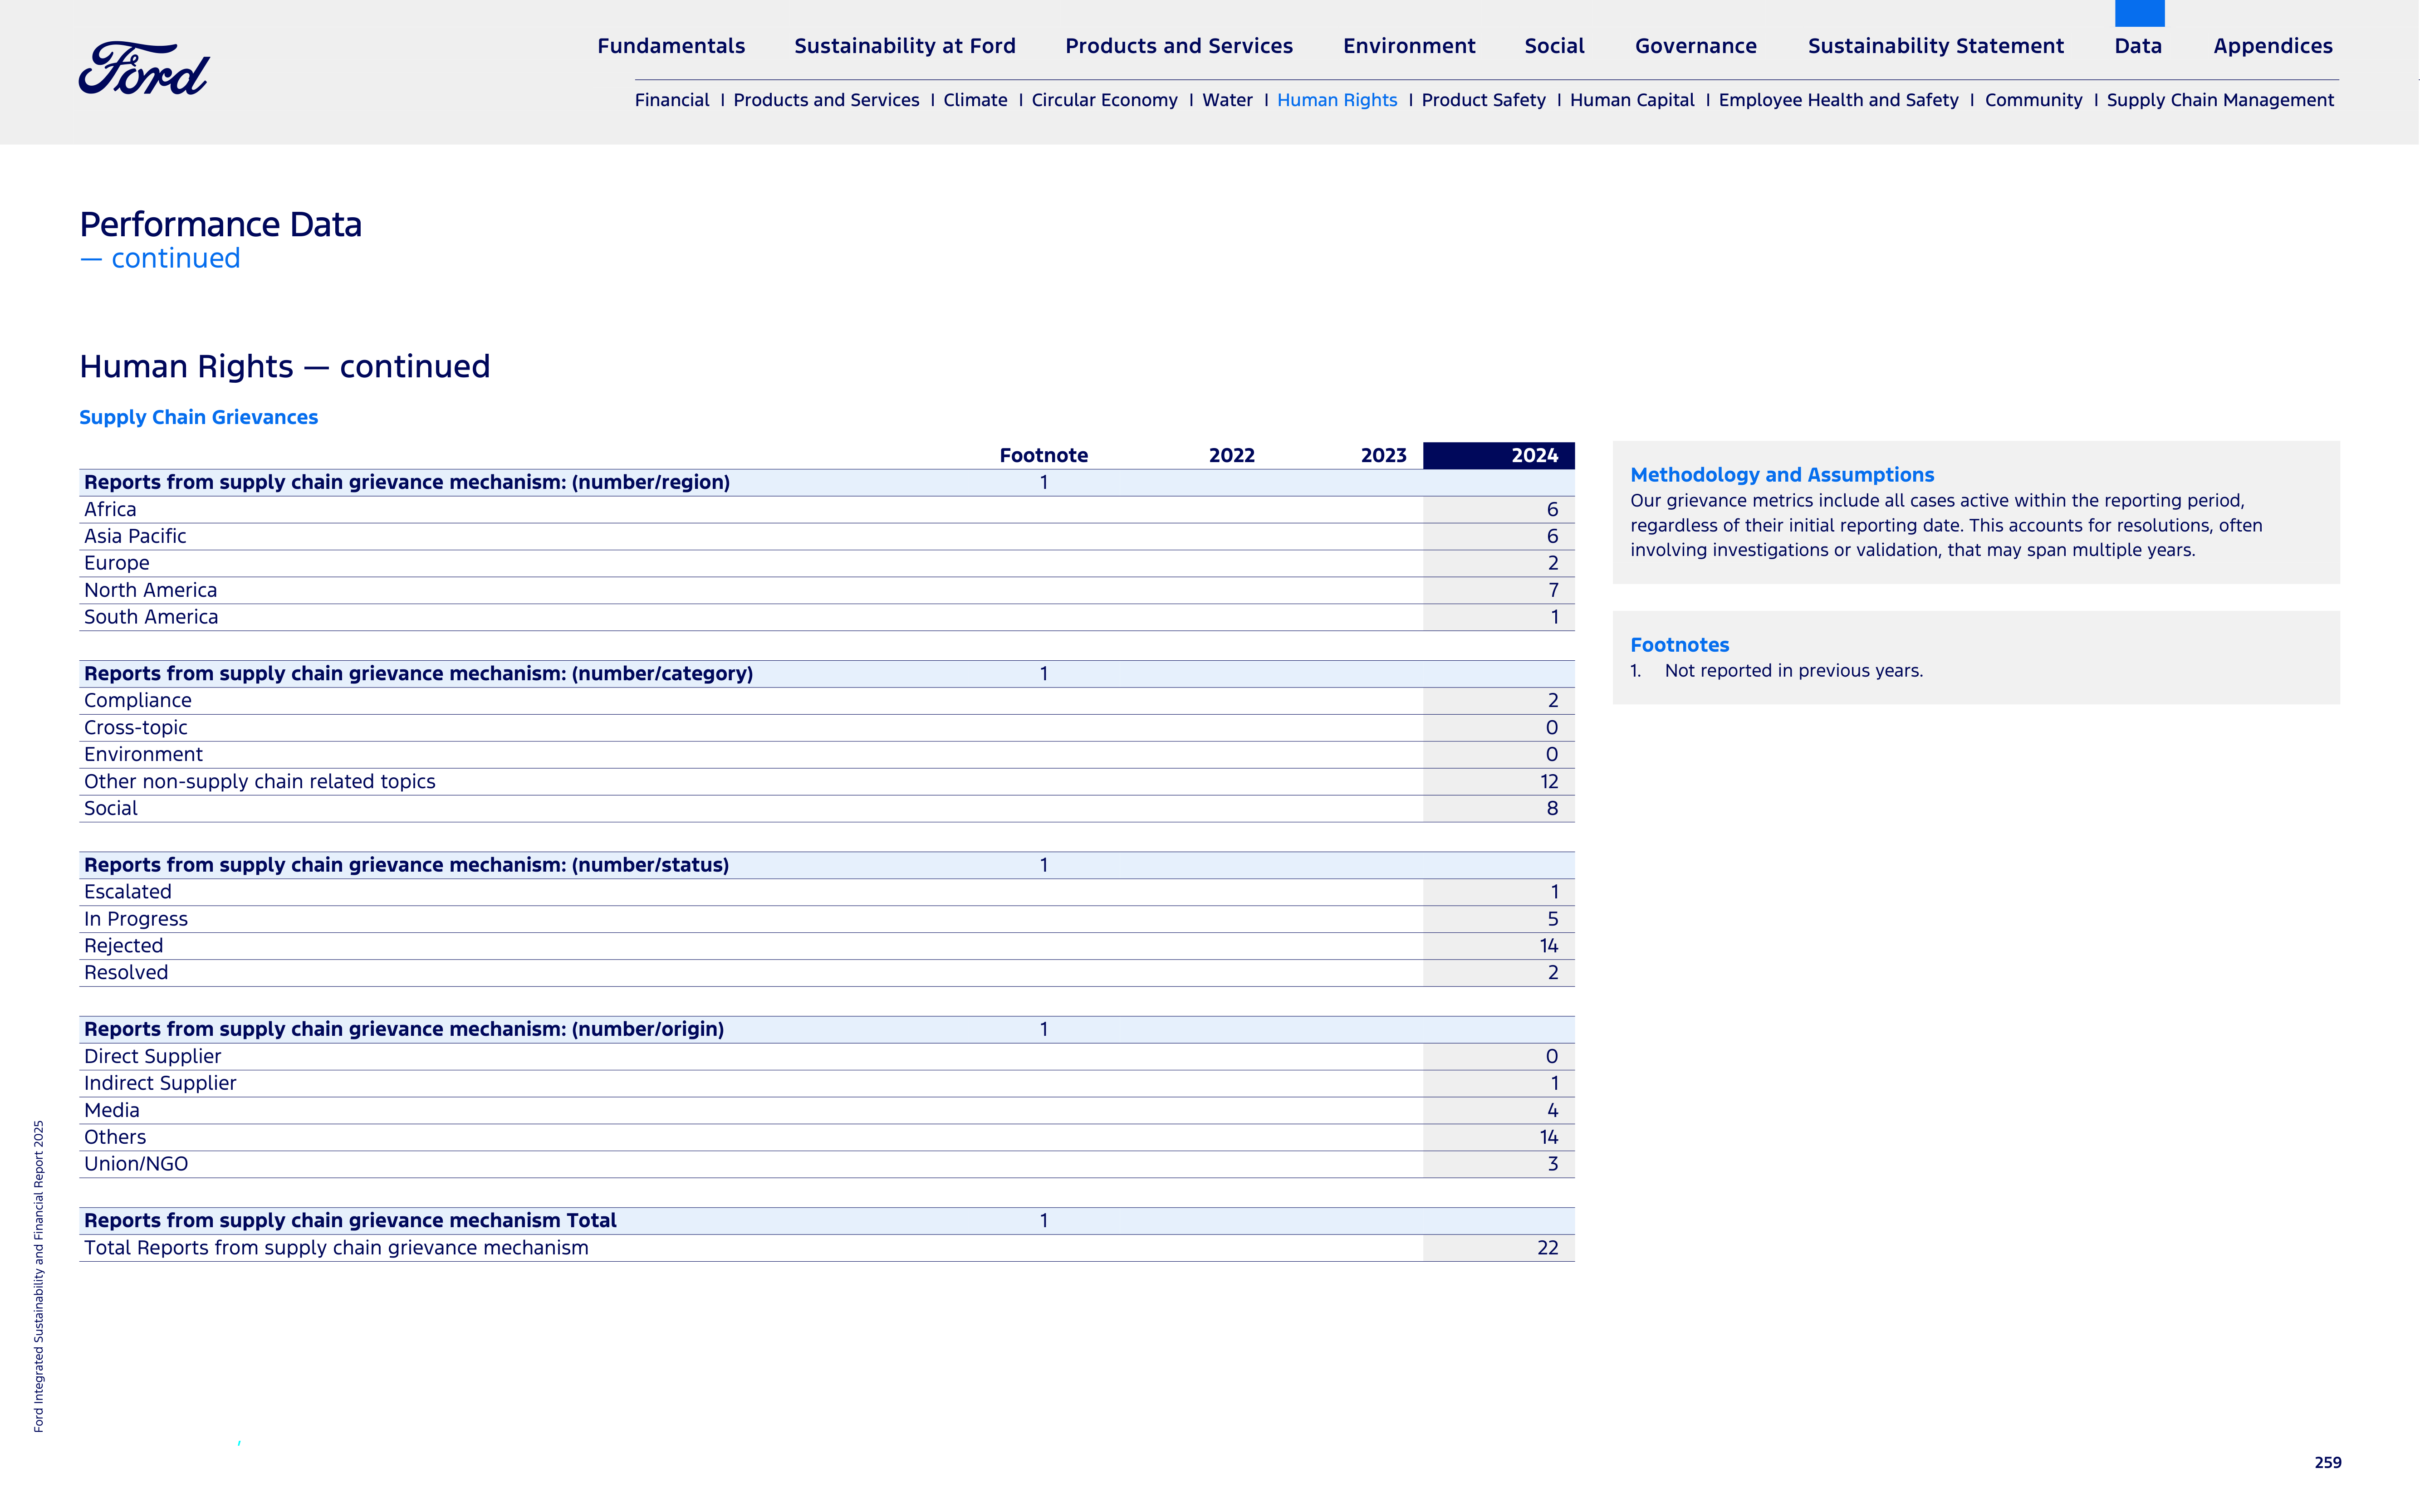The height and width of the screenshot is (1512, 2420).
Task: Open the Climate data link
Action: pos(975,100)
